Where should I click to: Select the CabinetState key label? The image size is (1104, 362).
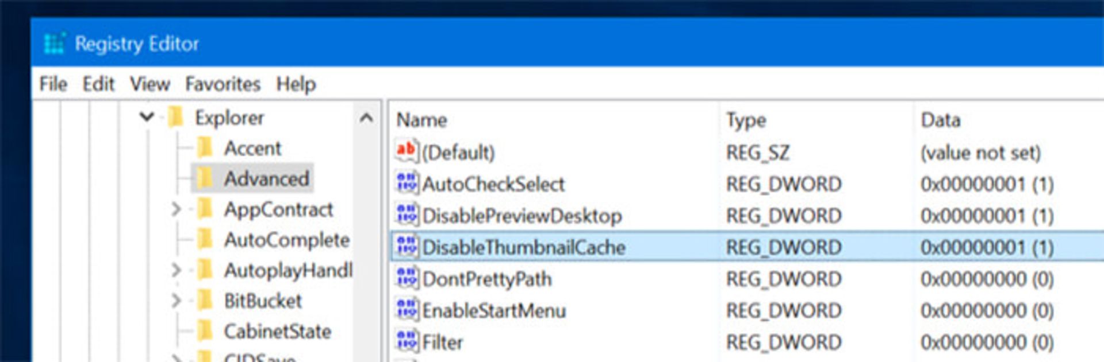[x=277, y=332]
